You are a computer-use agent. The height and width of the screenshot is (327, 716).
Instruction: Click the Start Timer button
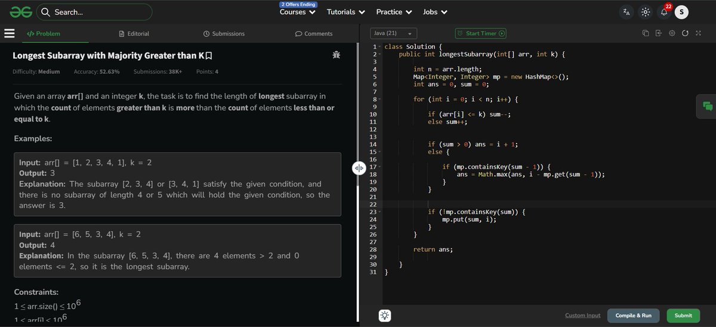[481, 33]
